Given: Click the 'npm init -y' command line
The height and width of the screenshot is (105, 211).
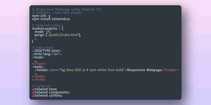Looking at the screenshot, I should [x=41, y=16].
